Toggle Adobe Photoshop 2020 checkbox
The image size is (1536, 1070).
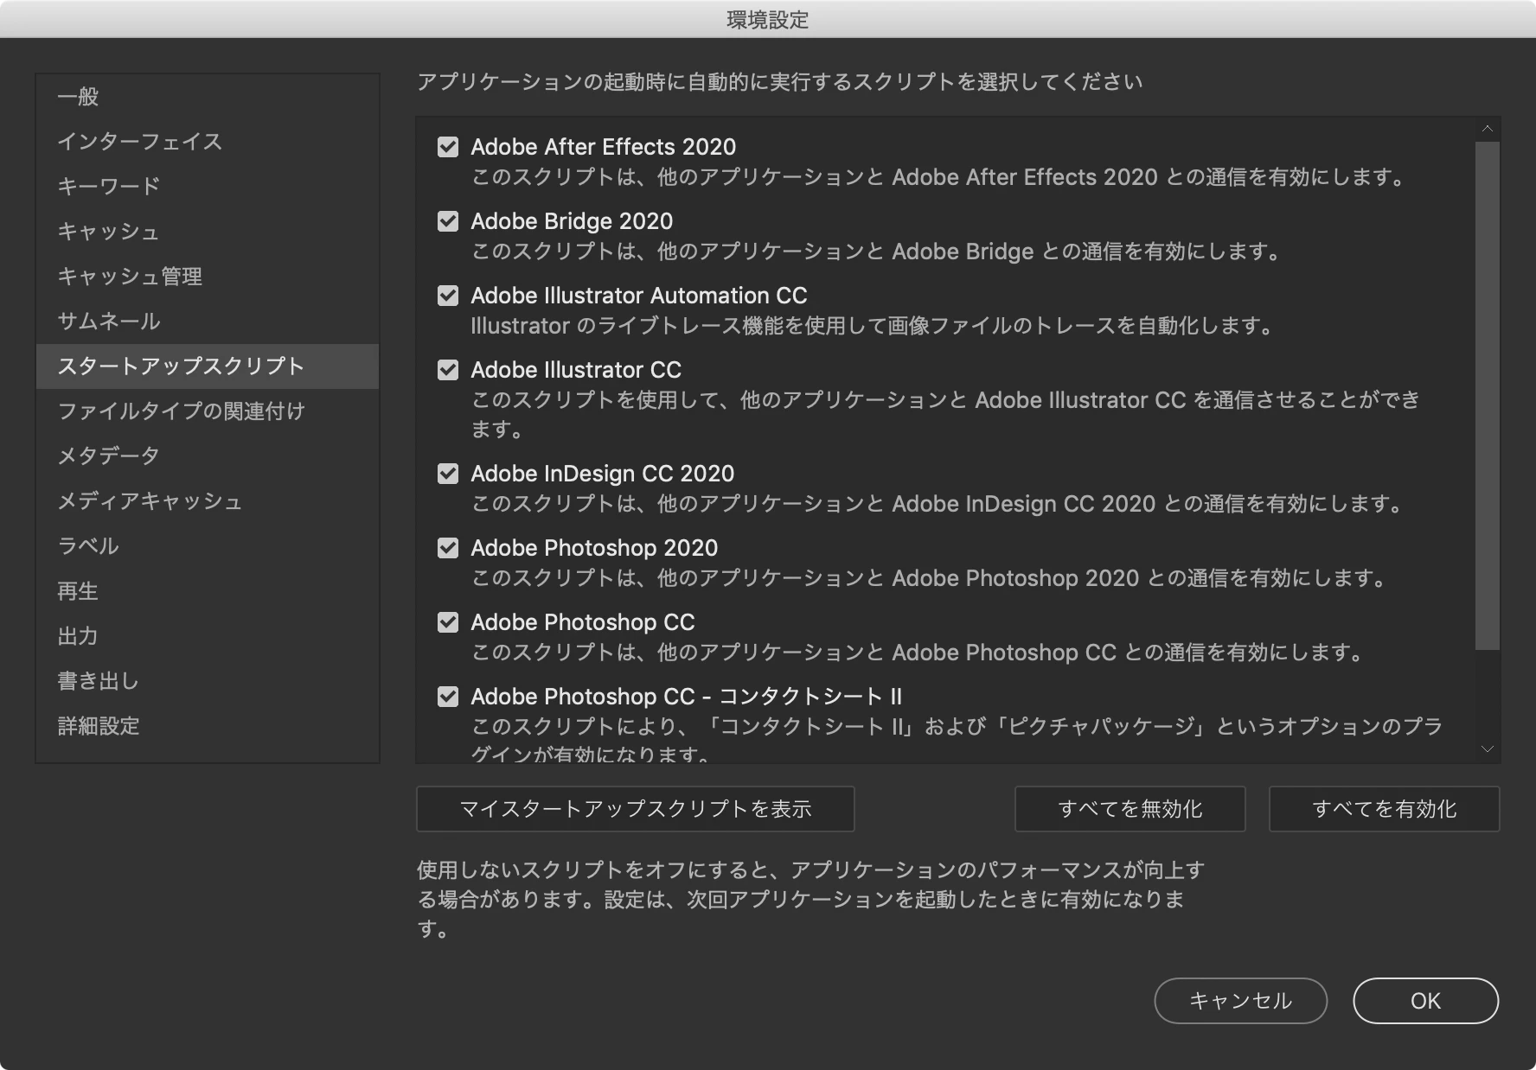448,548
